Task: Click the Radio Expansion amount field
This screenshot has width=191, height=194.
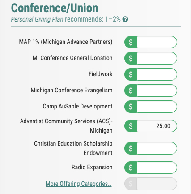Action: click(x=157, y=168)
